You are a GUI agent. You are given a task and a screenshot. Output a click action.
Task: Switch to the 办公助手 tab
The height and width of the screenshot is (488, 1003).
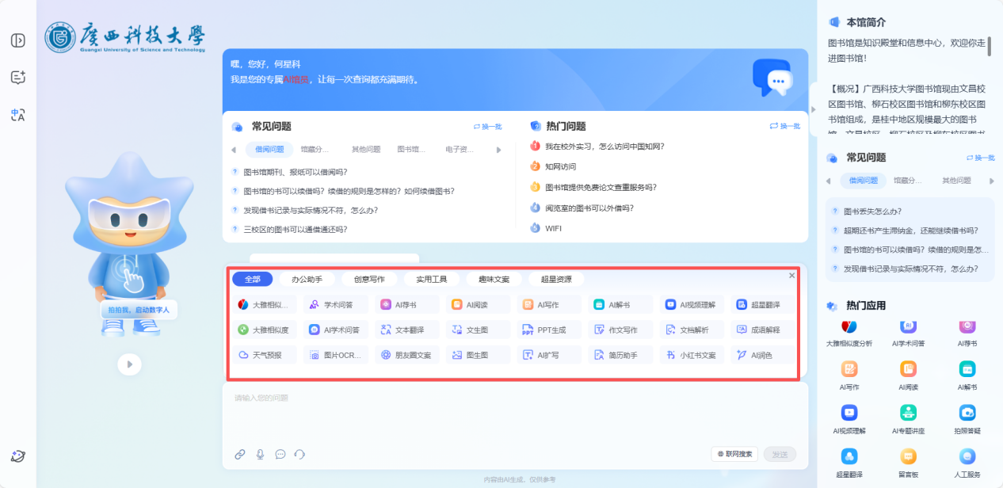(x=307, y=279)
